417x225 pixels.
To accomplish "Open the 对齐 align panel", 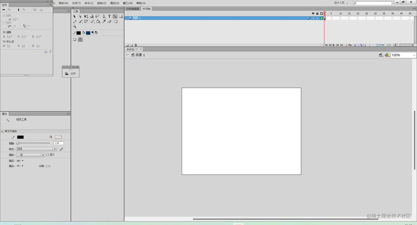I will pos(71,74).
